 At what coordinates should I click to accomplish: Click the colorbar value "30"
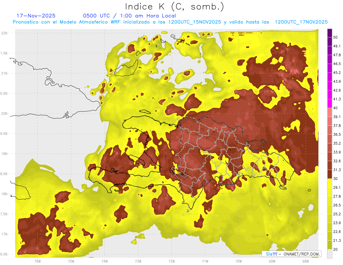336,179
